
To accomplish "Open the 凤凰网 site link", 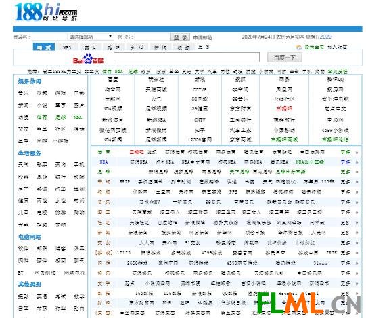I will coord(284,89).
